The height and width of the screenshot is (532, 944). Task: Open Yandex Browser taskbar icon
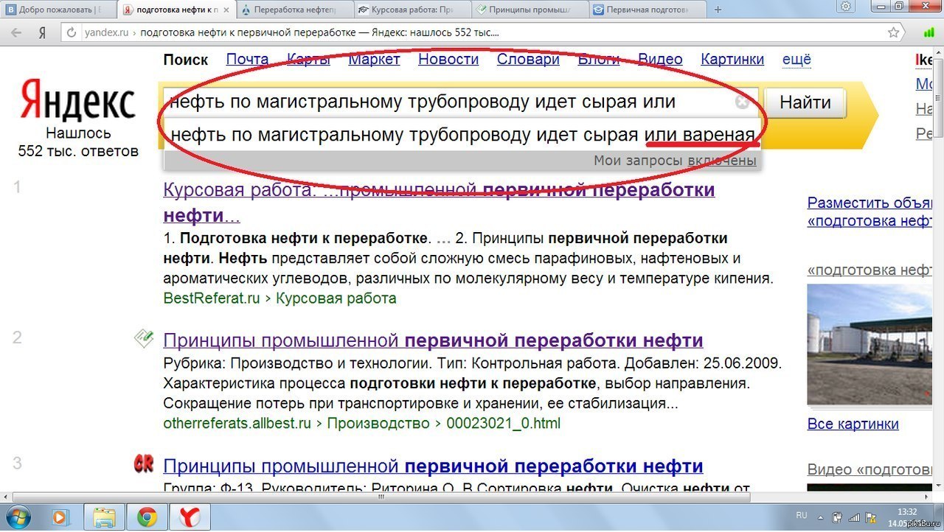190,516
